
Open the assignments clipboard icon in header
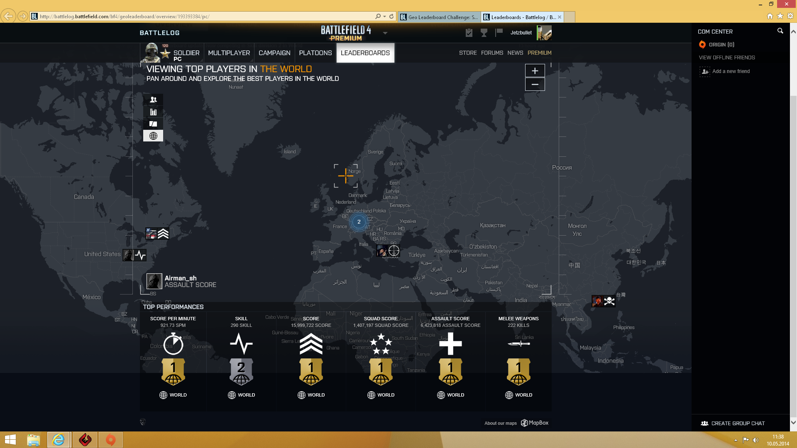pyautogui.click(x=469, y=33)
